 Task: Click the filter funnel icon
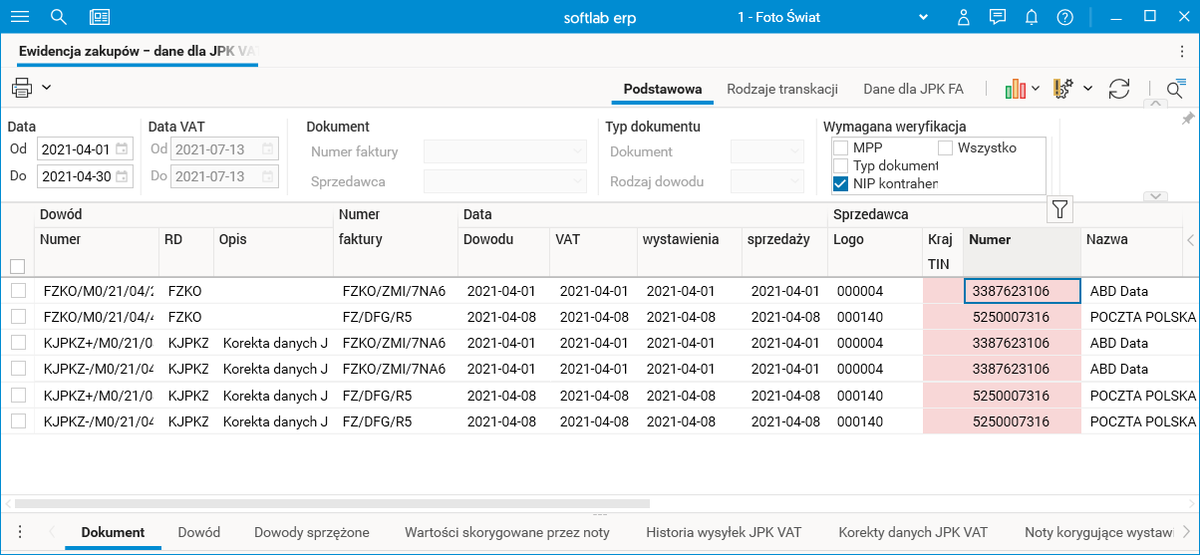[1060, 209]
